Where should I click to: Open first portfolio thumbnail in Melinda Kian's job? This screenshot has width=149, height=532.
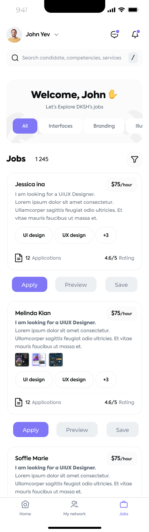[22, 360]
